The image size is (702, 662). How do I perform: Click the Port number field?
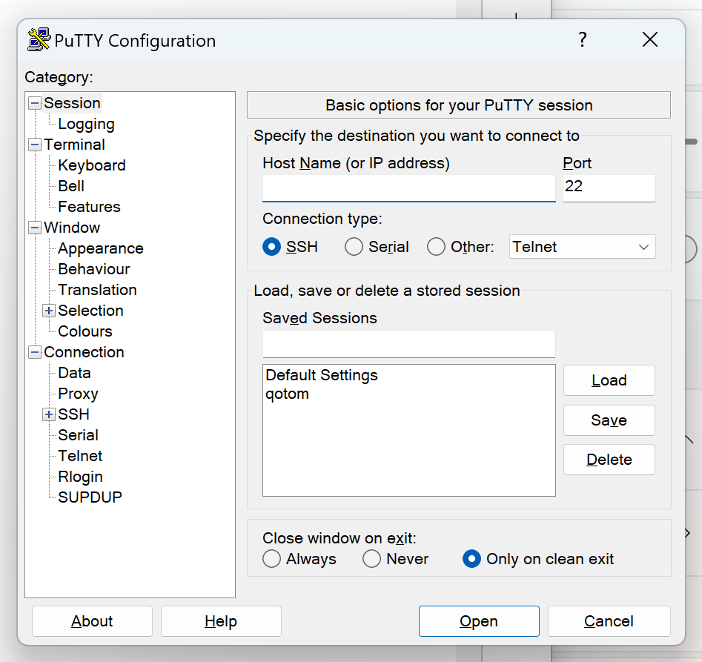pyautogui.click(x=609, y=188)
